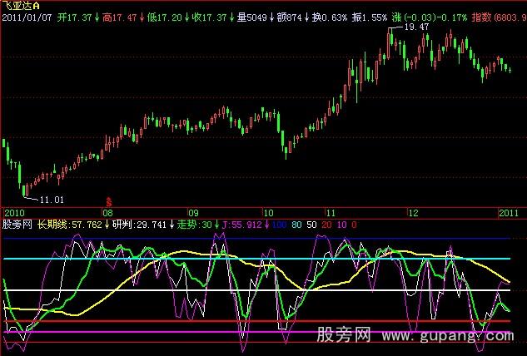The image size is (527, 356).
Task: Jump to month 09 on time axis
Action: pyautogui.click(x=193, y=212)
